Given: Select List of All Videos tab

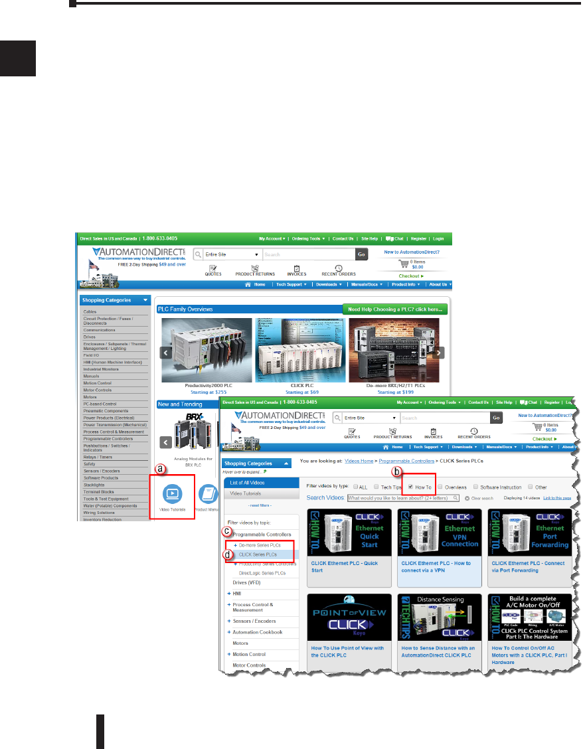Looking at the screenshot, I should coord(261,483).
